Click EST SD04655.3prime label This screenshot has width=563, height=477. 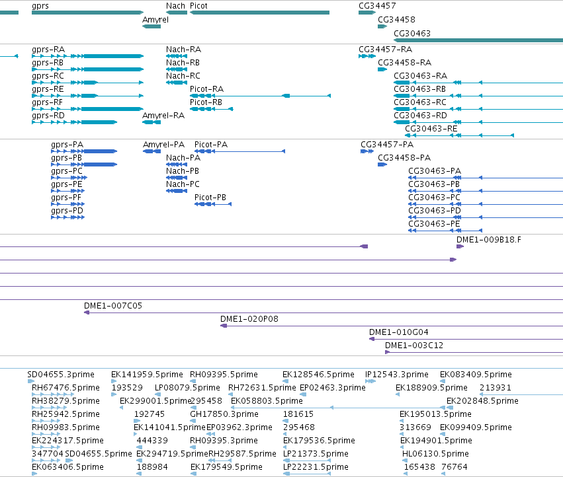click(61, 375)
